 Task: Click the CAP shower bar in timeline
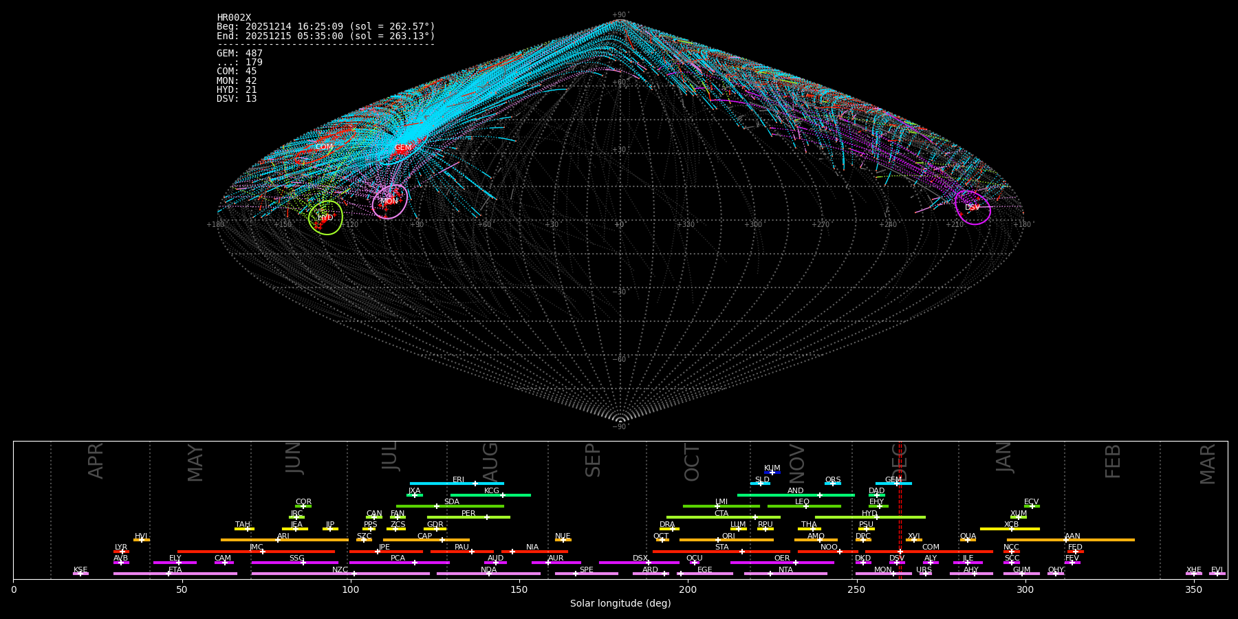tap(426, 540)
